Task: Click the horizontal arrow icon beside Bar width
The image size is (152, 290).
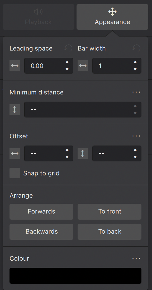Action: [83, 66]
